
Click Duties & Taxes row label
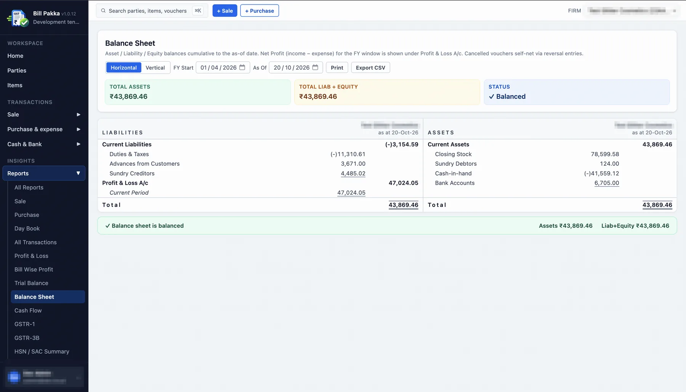tap(129, 154)
